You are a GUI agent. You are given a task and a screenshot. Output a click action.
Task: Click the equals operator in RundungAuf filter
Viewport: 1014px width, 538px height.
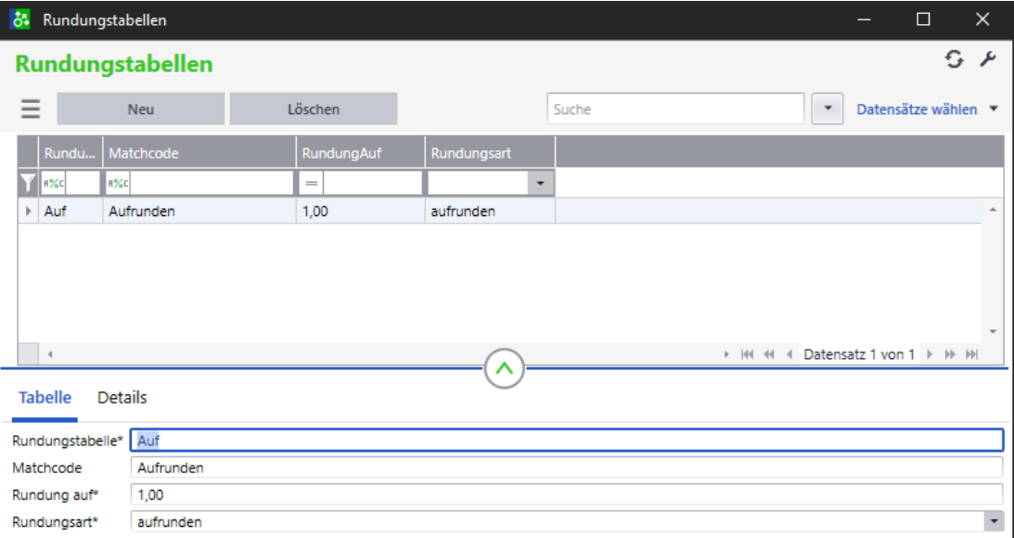[x=312, y=183]
